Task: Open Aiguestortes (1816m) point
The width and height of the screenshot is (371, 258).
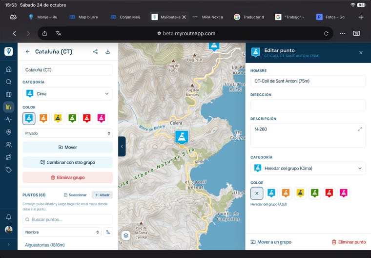Action: (45, 245)
